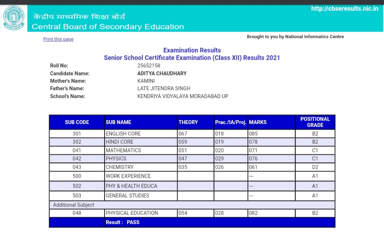Click the GENERAL STUDIES subject cell

(x=141, y=196)
